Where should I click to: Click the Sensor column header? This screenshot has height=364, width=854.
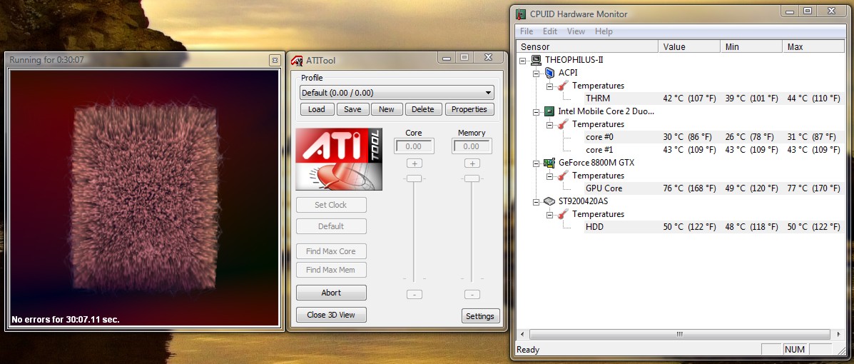tap(588, 47)
